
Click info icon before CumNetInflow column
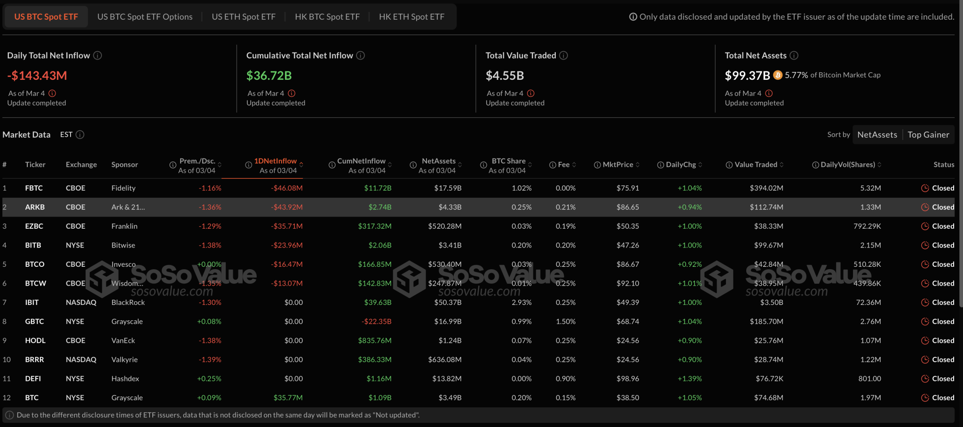(332, 165)
